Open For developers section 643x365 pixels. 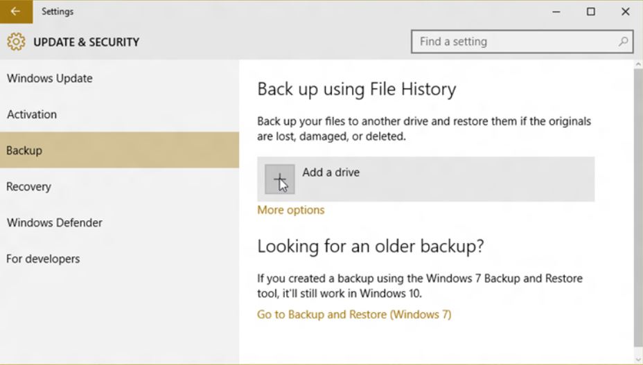(119, 259)
